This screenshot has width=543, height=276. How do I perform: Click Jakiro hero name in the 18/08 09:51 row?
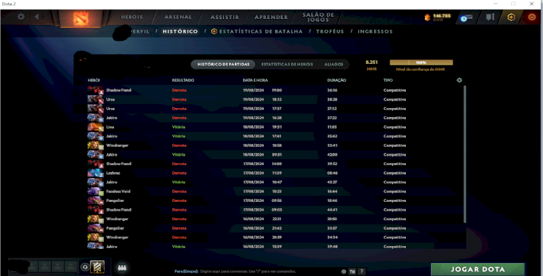click(x=111, y=154)
